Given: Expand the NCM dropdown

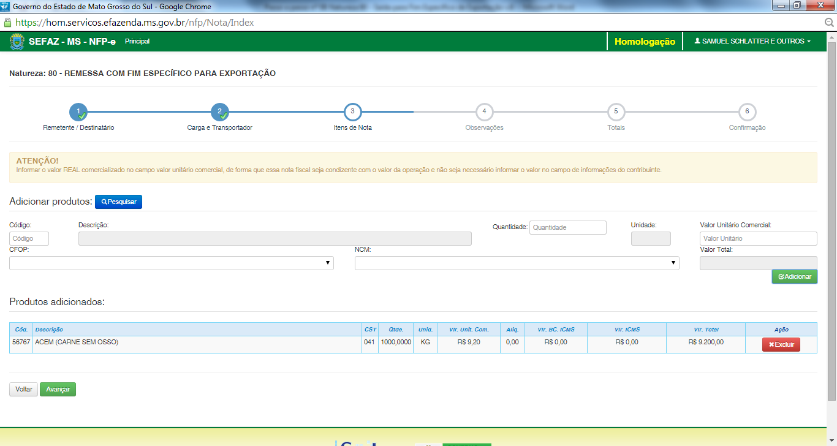Looking at the screenshot, I should point(517,263).
